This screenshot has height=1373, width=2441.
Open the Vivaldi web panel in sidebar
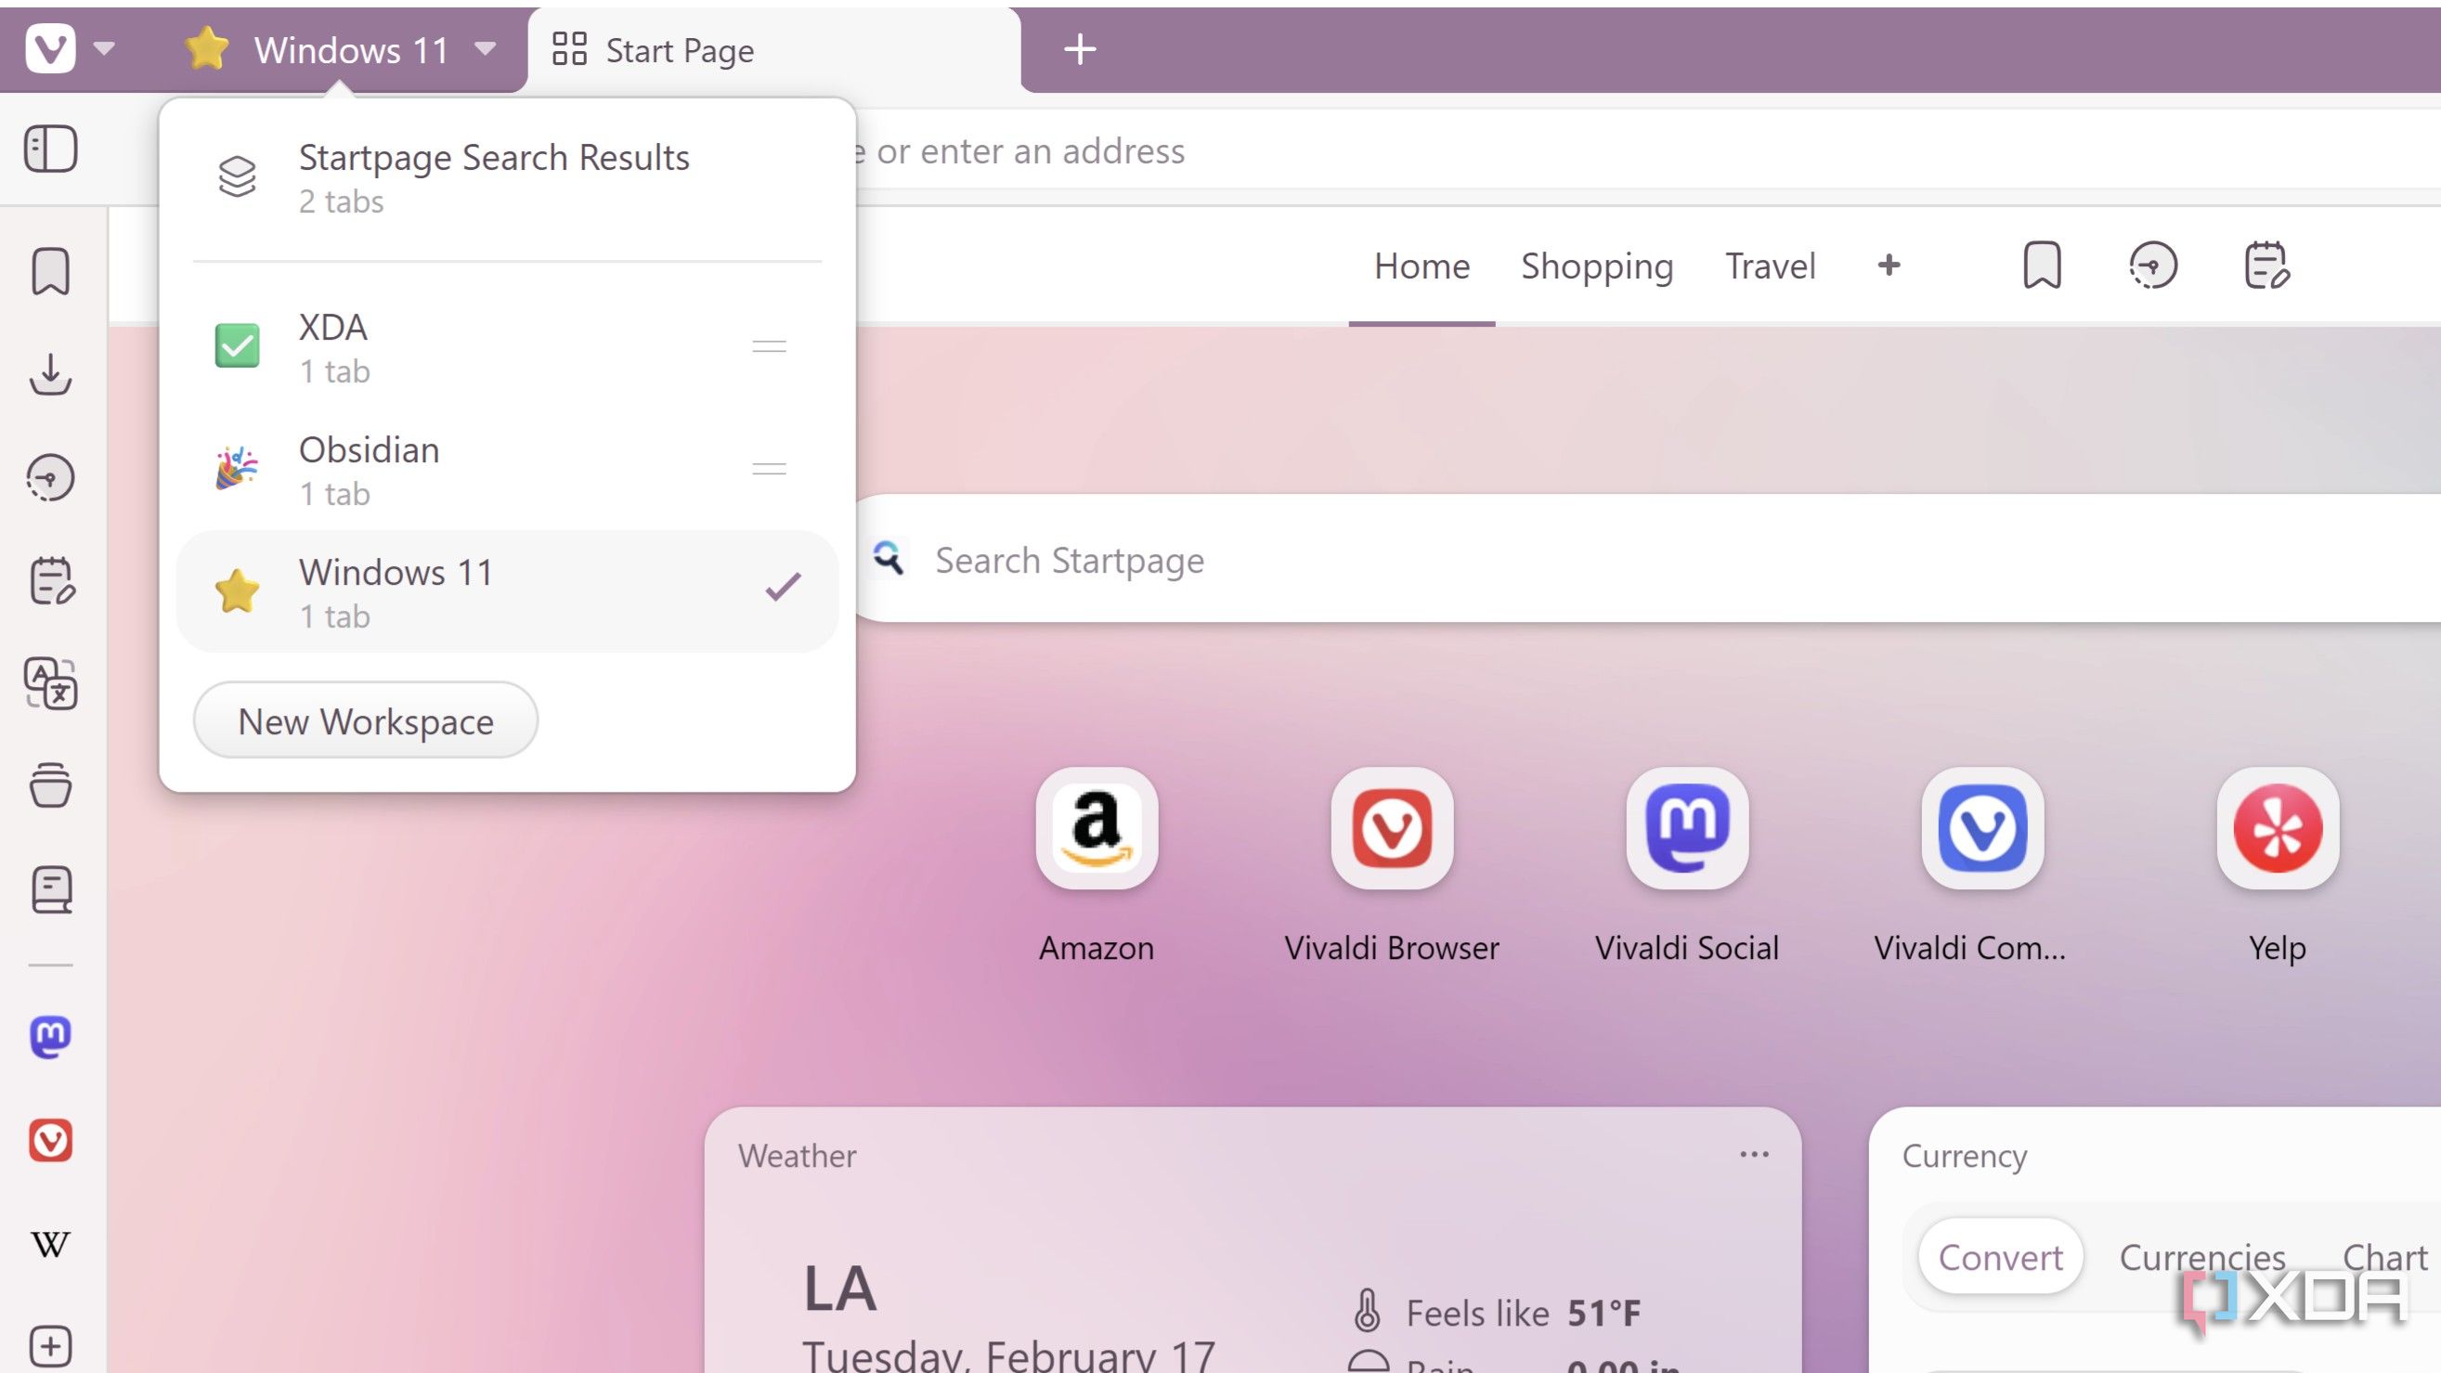(x=50, y=1140)
